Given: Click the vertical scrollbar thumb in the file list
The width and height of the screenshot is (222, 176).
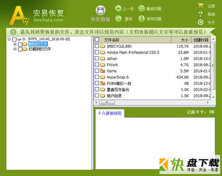Looking at the screenshot, I should pos(213,66).
